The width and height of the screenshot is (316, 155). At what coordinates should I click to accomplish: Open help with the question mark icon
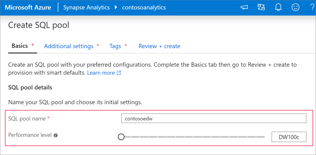[x=312, y=7]
